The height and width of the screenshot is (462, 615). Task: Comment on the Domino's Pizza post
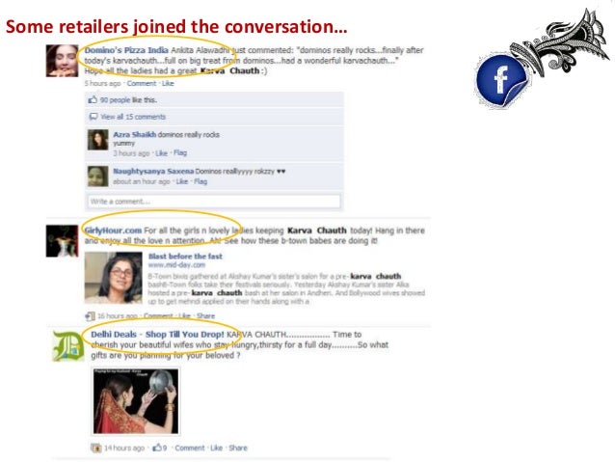click(x=141, y=83)
